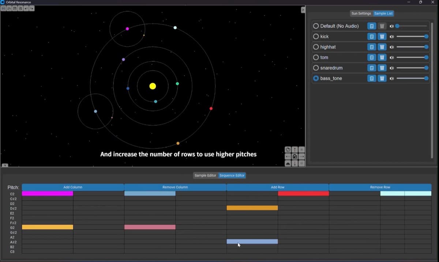Click the Add Column button

pos(73,187)
